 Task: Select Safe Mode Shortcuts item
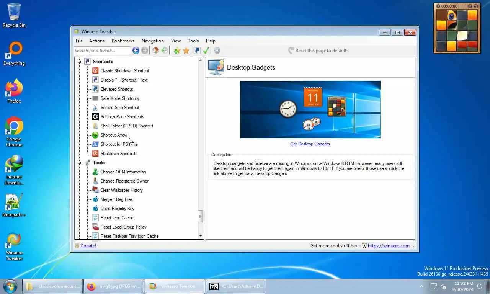click(119, 98)
